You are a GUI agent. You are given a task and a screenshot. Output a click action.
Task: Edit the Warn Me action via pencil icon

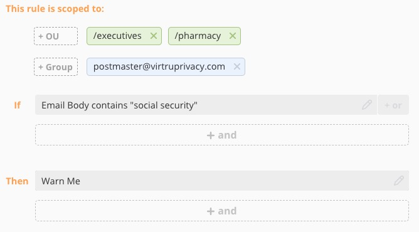coord(399,181)
